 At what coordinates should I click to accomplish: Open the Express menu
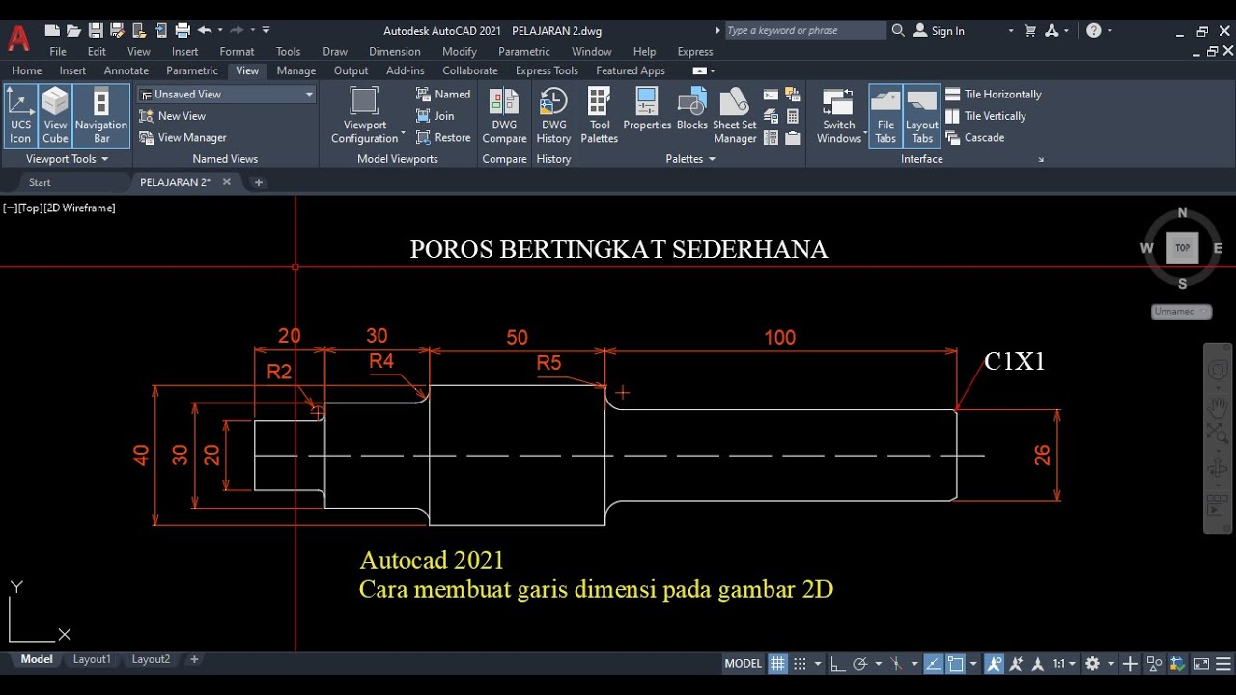coord(695,52)
